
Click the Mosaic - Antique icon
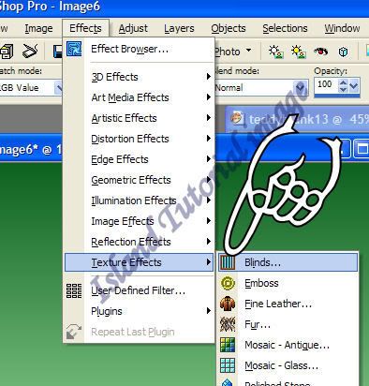(x=228, y=345)
